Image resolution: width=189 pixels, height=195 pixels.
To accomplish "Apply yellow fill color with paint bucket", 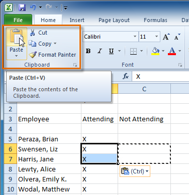I will tap(155, 51).
